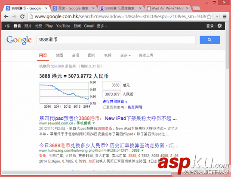Image resolution: width=231 pixels, height=177 pixels.
Task: Select 图片 in the black Google bar
Action: (x=28, y=26)
